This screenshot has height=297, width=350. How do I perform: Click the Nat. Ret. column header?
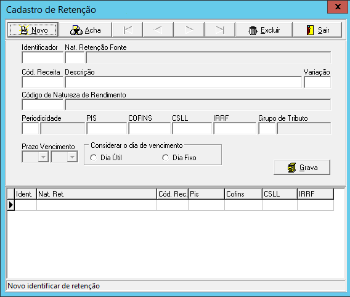click(x=97, y=194)
